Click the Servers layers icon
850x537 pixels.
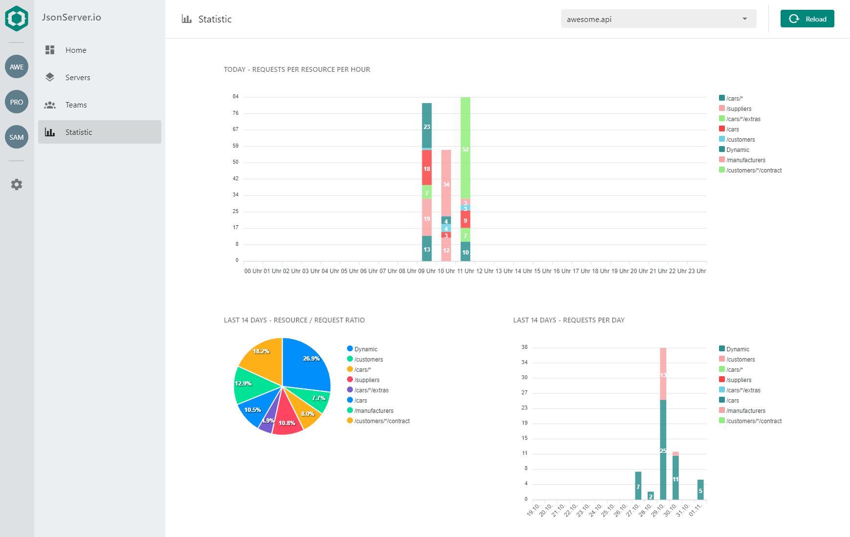point(50,77)
